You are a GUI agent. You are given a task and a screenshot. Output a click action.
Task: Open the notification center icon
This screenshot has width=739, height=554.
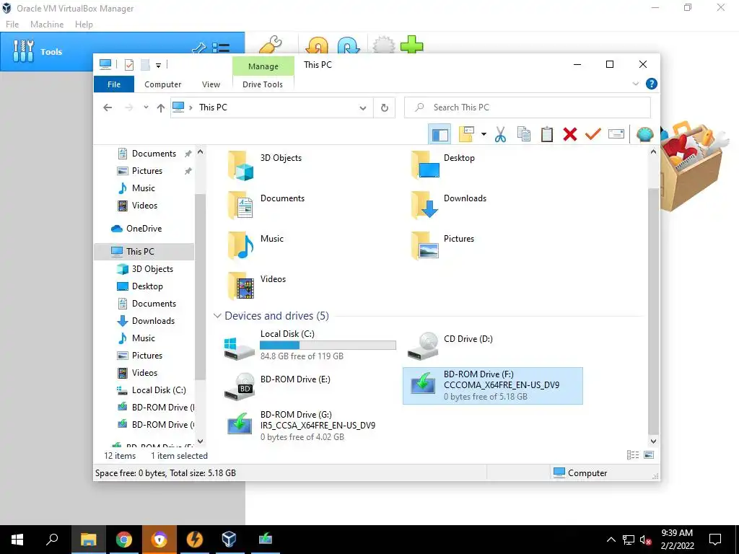[715, 540]
